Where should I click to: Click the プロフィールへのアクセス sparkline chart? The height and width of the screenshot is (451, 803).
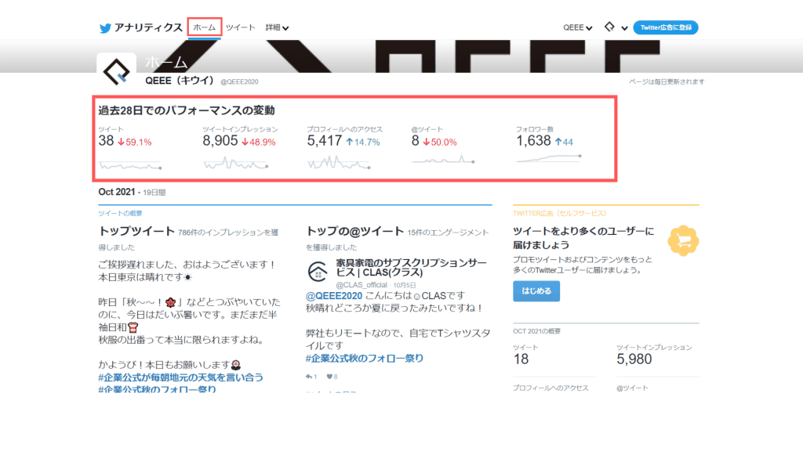point(339,163)
